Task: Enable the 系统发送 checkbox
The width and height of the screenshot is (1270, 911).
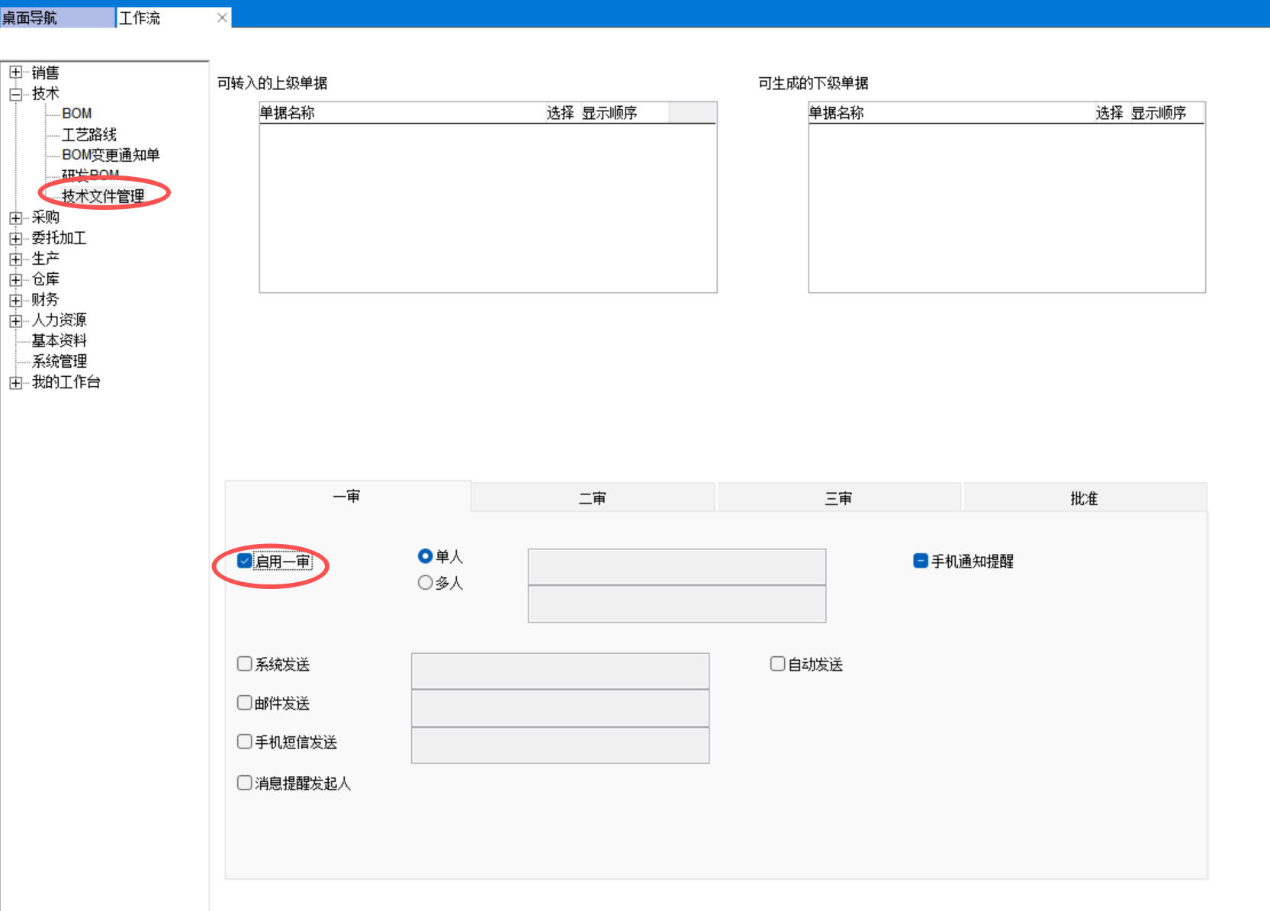Action: click(245, 664)
